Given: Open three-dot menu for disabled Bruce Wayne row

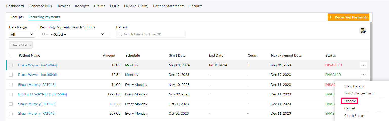Looking at the screenshot, I should coord(363,65).
